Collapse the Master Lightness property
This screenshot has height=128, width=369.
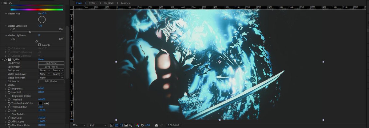(6, 35)
